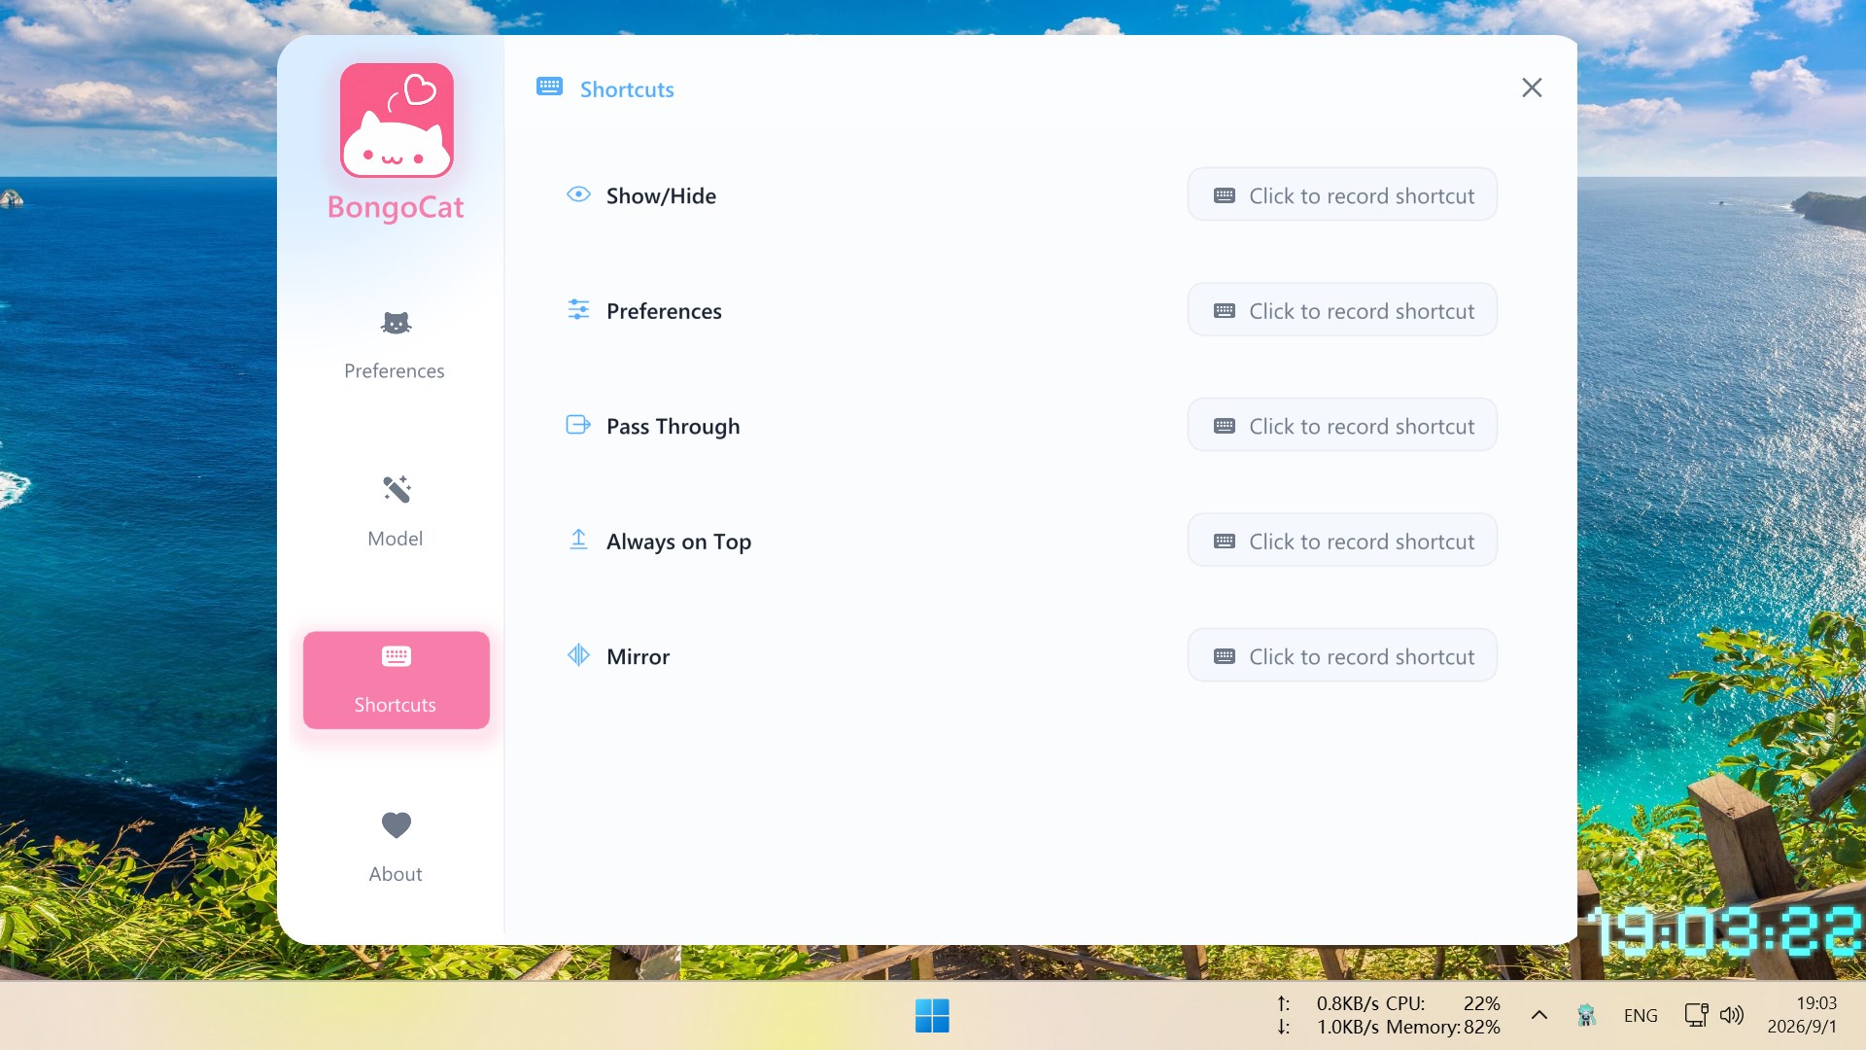This screenshot has width=1866, height=1050.
Task: Record a shortcut for Pass Through
Action: (x=1342, y=425)
